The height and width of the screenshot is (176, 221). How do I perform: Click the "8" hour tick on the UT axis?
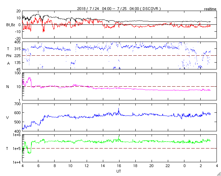click(55, 166)
